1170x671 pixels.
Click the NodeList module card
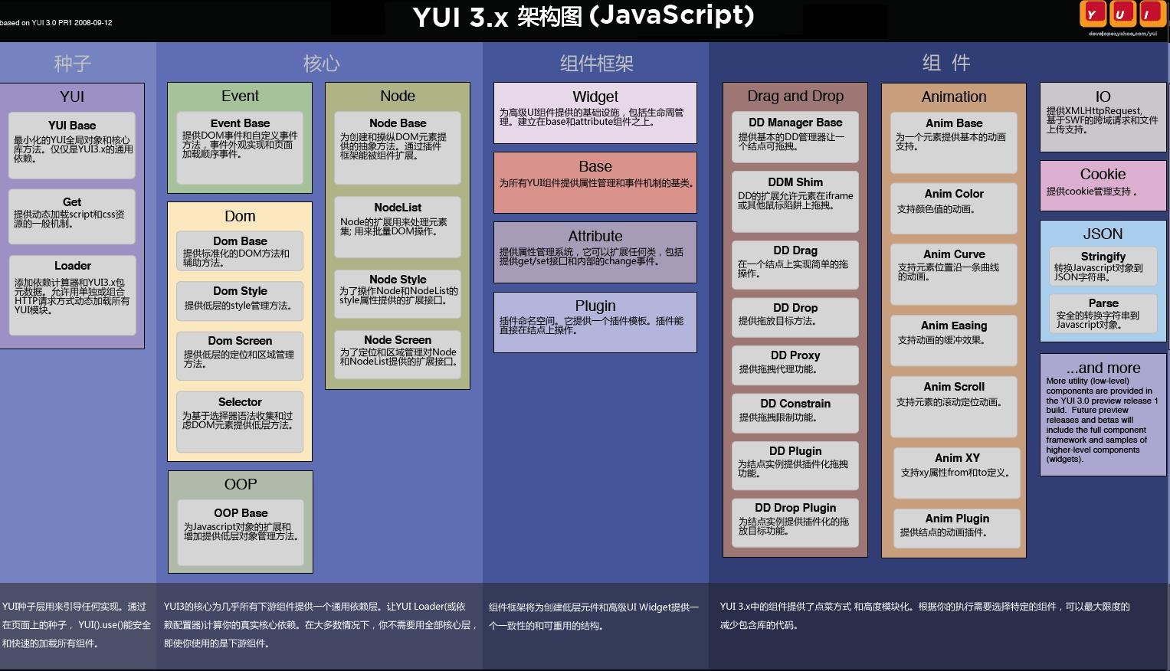(x=398, y=227)
